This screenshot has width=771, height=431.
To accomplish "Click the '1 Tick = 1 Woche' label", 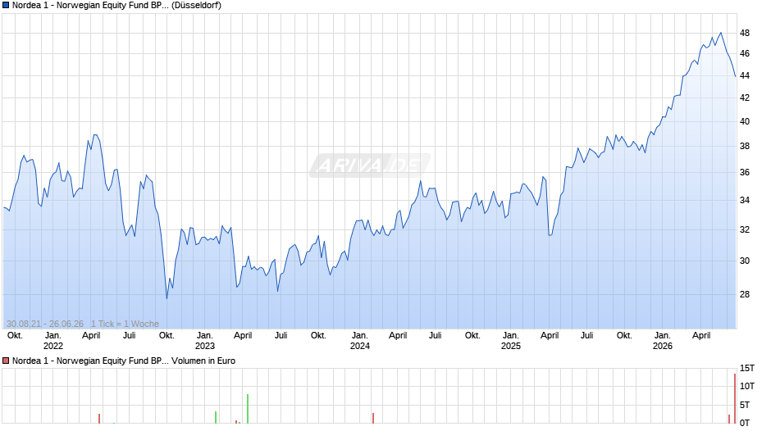I will coord(125,324).
